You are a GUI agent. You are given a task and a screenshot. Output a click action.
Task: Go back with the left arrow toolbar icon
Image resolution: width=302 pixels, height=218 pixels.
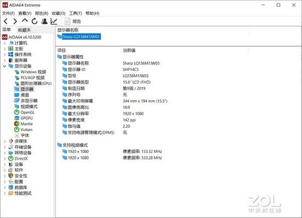tap(6, 21)
